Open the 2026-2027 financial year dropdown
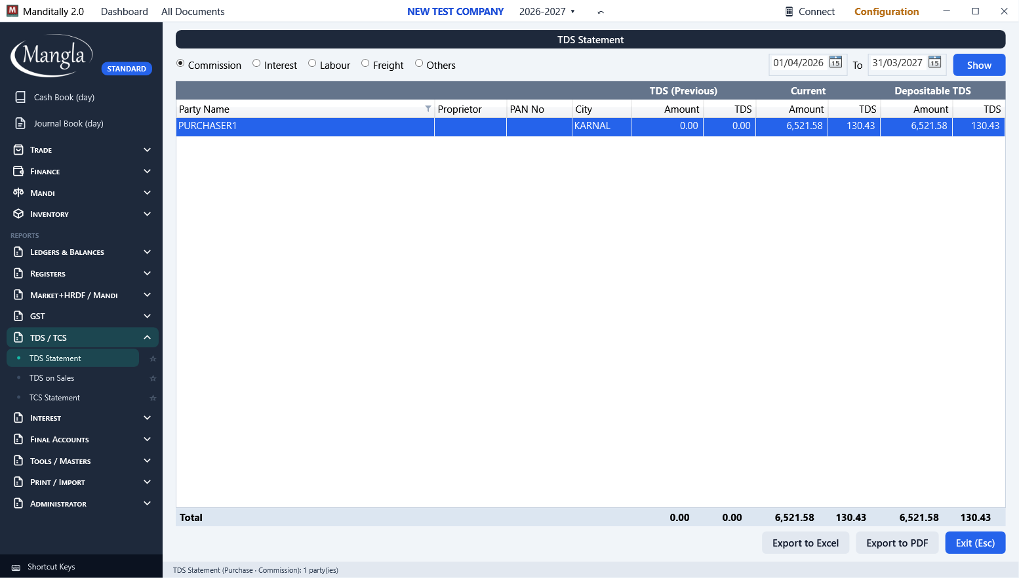Viewport: 1019px width, 578px height. pyautogui.click(x=548, y=11)
